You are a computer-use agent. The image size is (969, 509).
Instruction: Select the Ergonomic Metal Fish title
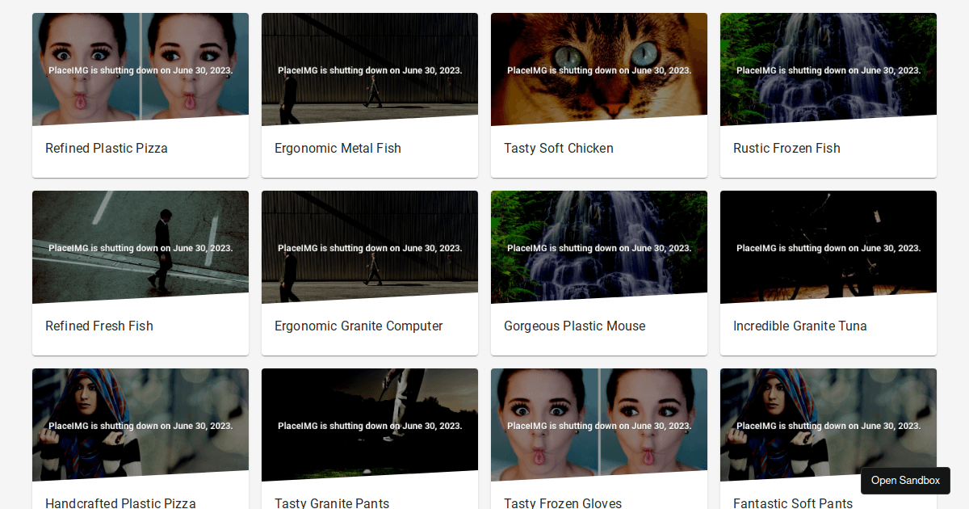(338, 149)
